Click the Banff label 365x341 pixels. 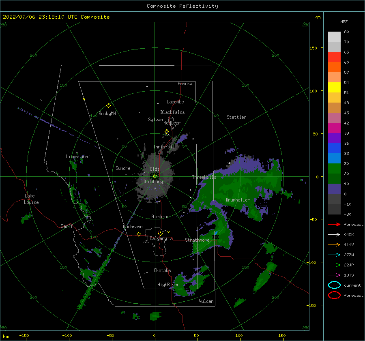point(67,226)
